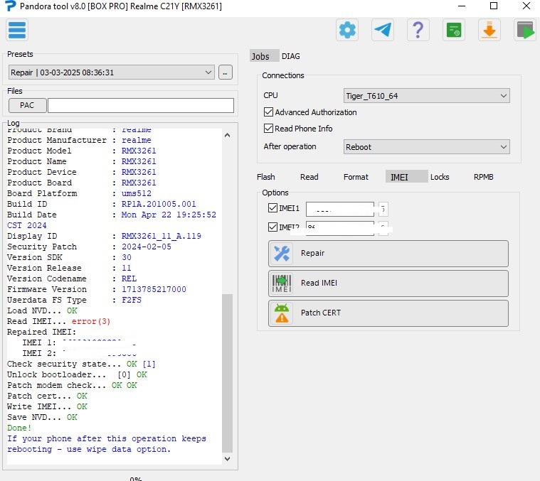540x481 pixels.
Task: Click the Read IMEI button
Action: click(x=388, y=283)
